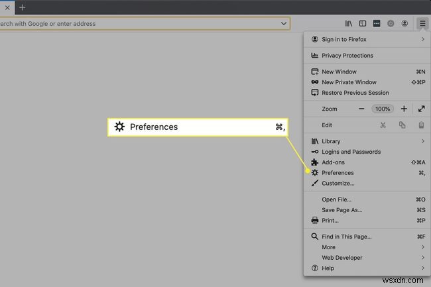Reset zoom via the 100% button
Viewport: 431px width, 287px height.
click(383, 109)
